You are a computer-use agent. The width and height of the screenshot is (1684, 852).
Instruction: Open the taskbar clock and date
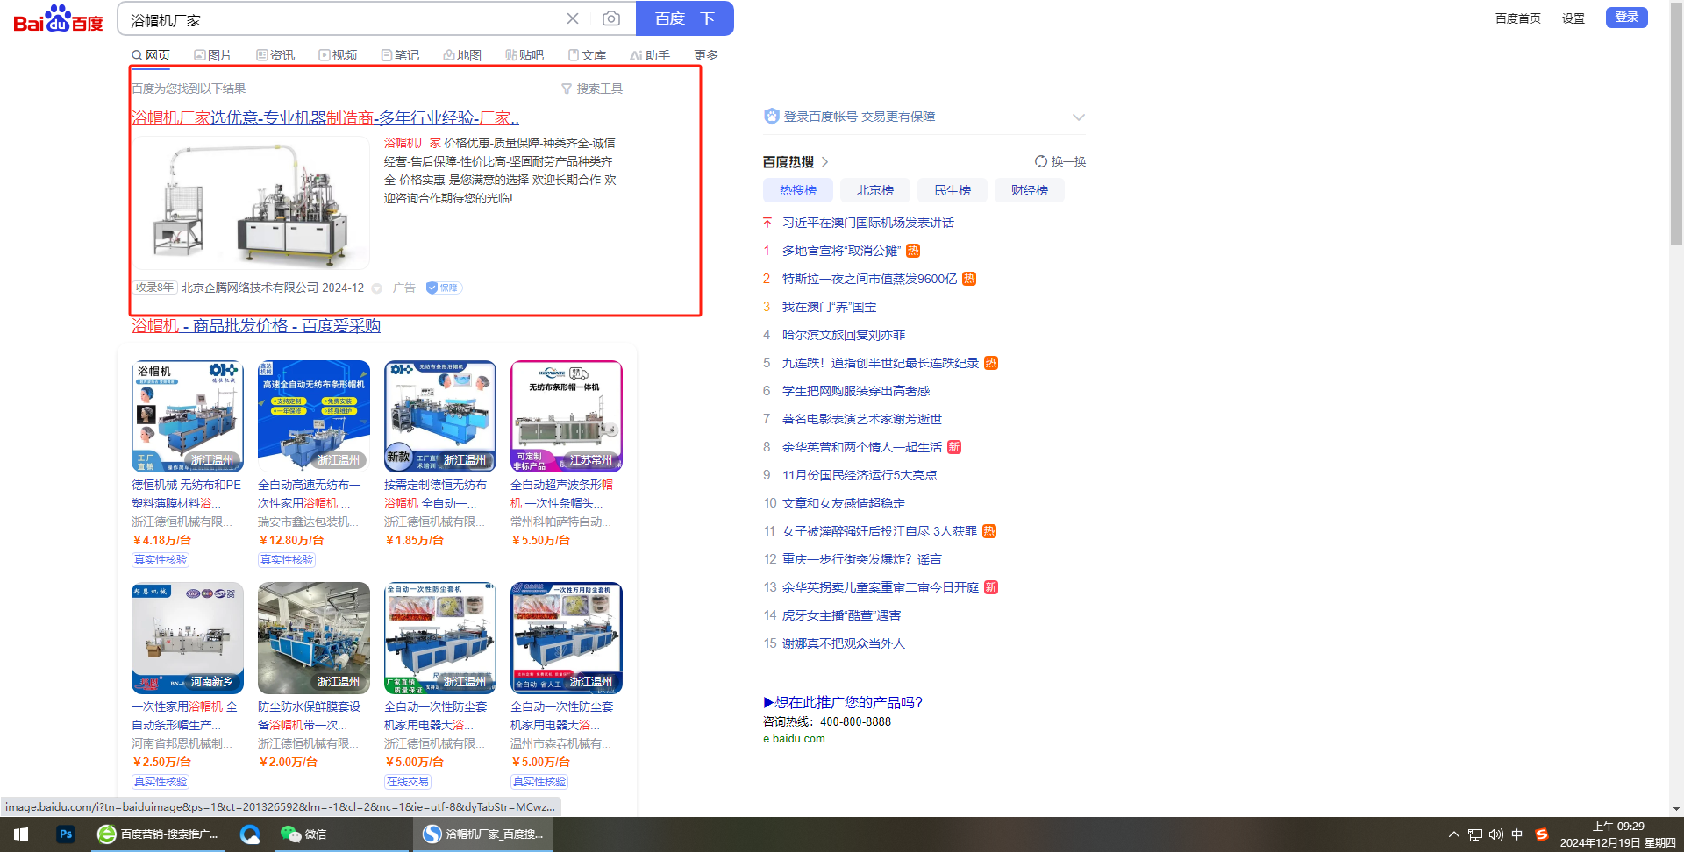coord(1617,834)
